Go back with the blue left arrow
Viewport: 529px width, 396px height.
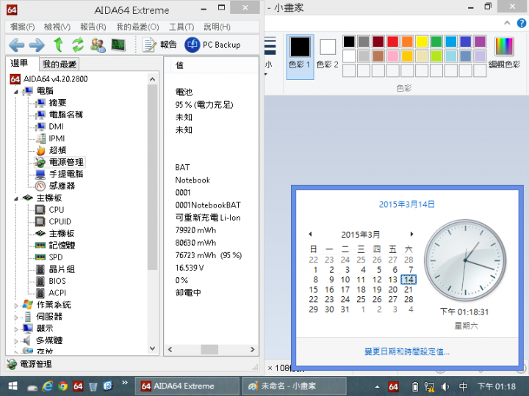tap(16, 45)
